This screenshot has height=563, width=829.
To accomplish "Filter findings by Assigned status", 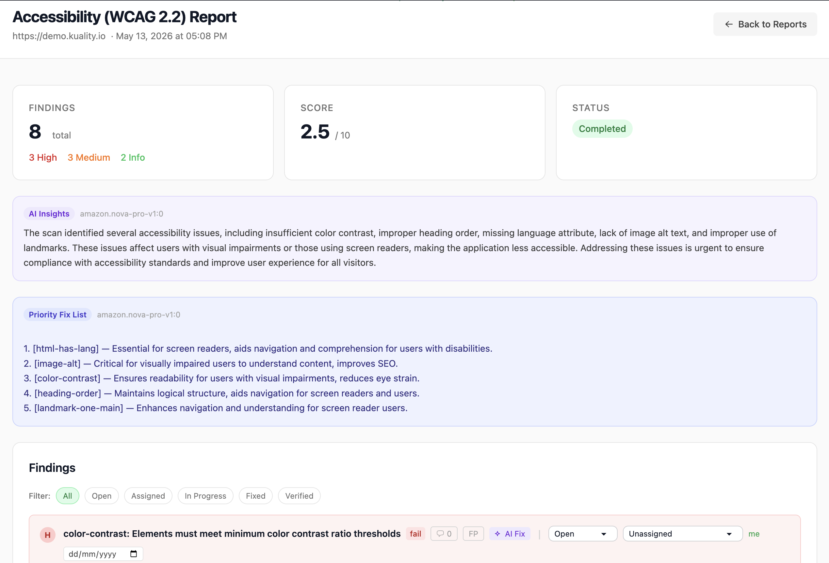I will tap(148, 496).
